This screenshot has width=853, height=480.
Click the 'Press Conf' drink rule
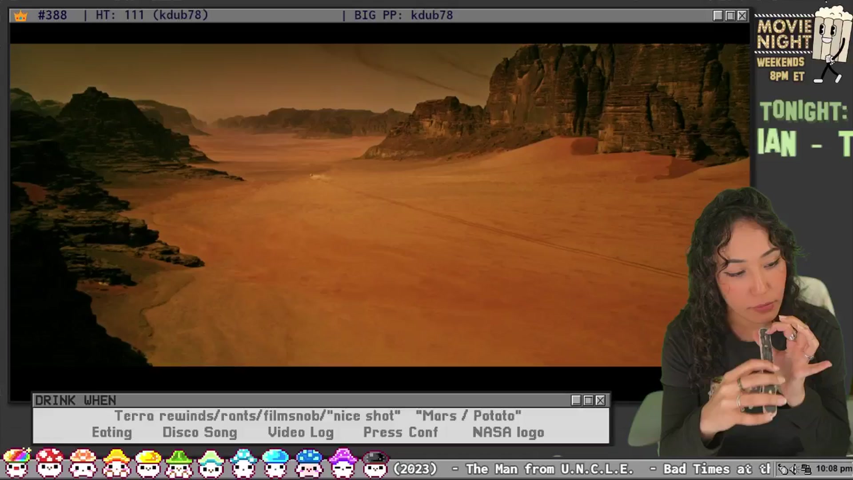point(400,432)
